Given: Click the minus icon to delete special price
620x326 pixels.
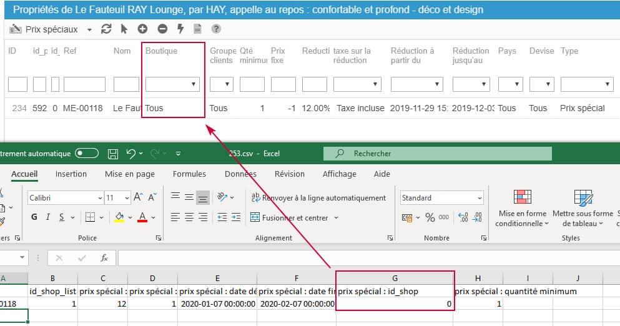Looking at the screenshot, I should (x=162, y=29).
